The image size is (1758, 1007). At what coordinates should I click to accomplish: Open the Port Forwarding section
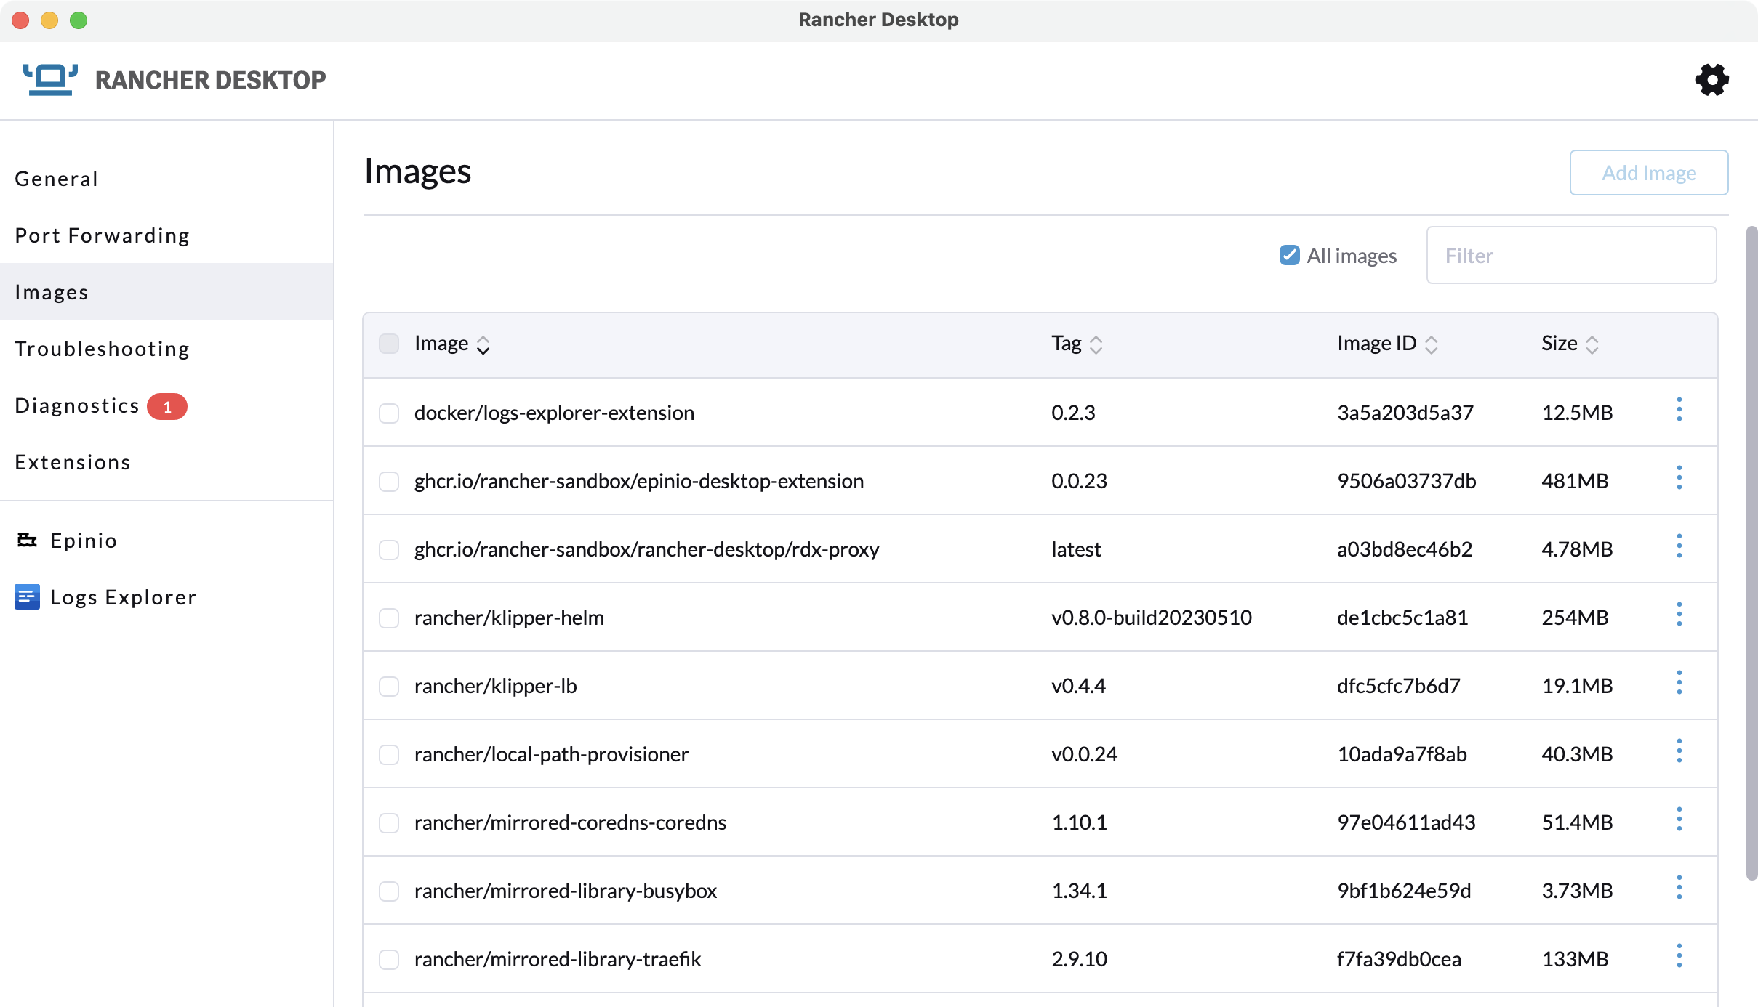pyautogui.click(x=102, y=235)
